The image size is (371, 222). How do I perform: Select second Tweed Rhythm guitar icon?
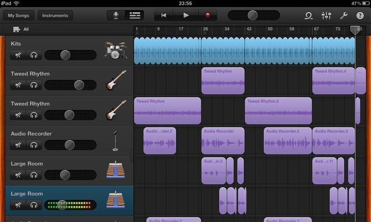pyautogui.click(x=116, y=110)
